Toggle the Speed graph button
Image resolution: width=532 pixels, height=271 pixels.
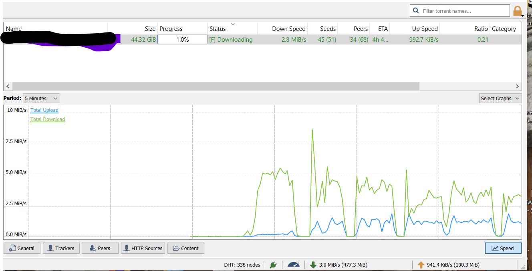[x=503, y=248]
